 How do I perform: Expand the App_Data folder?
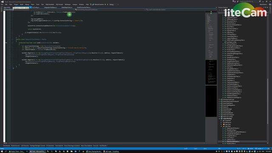click(221, 125)
